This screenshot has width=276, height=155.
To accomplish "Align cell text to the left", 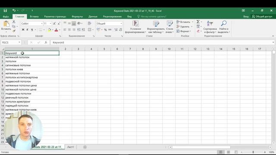I will point(65,30).
